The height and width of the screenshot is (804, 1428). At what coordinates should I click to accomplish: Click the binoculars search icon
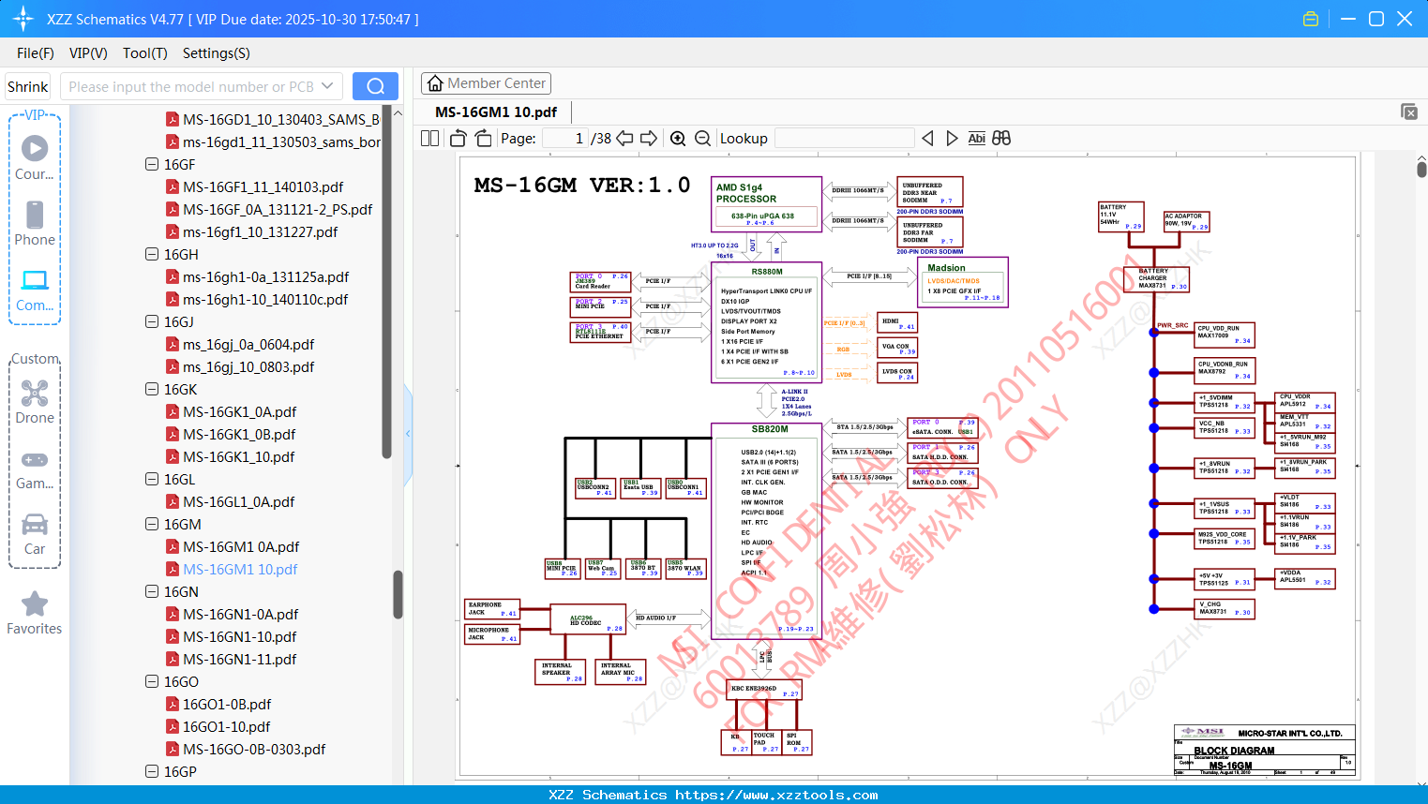pos(1001,138)
